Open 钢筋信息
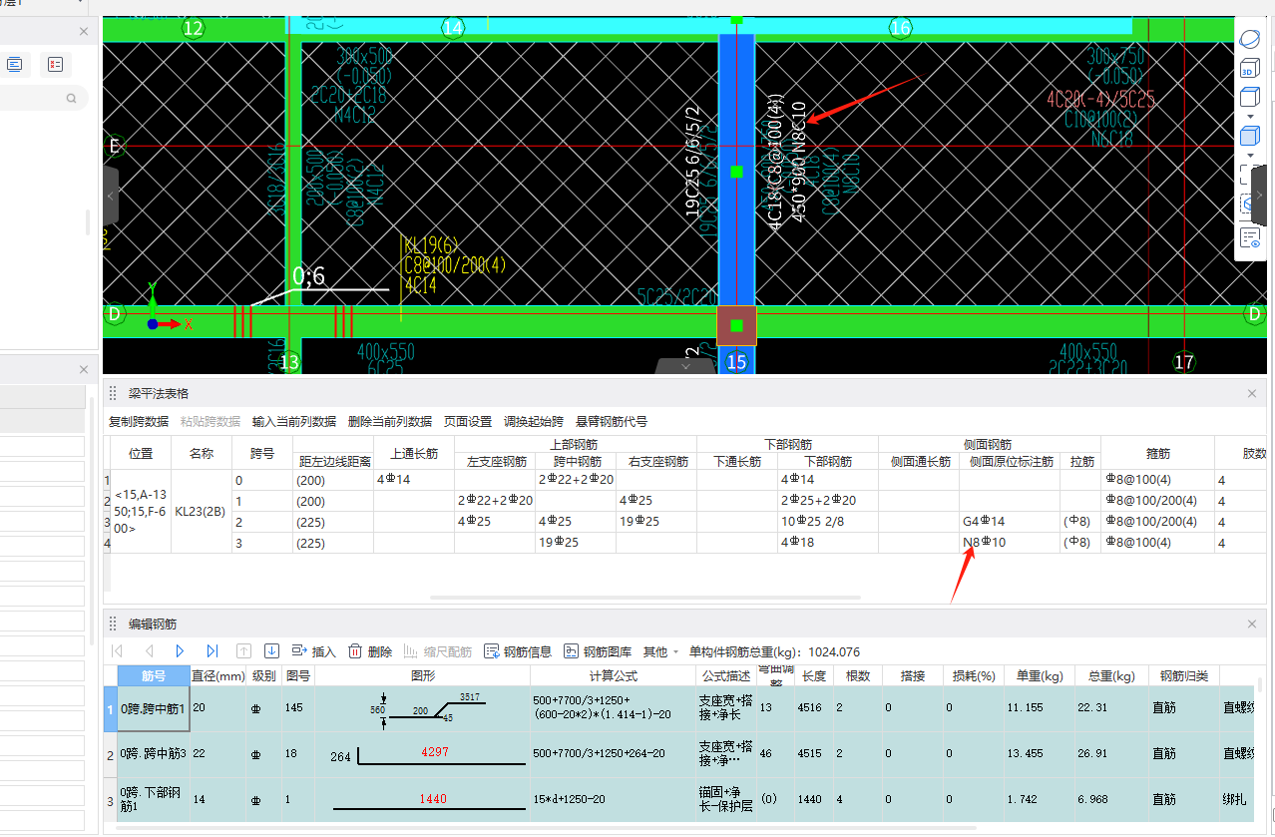Image resolution: width=1275 pixels, height=837 pixels. tap(518, 651)
